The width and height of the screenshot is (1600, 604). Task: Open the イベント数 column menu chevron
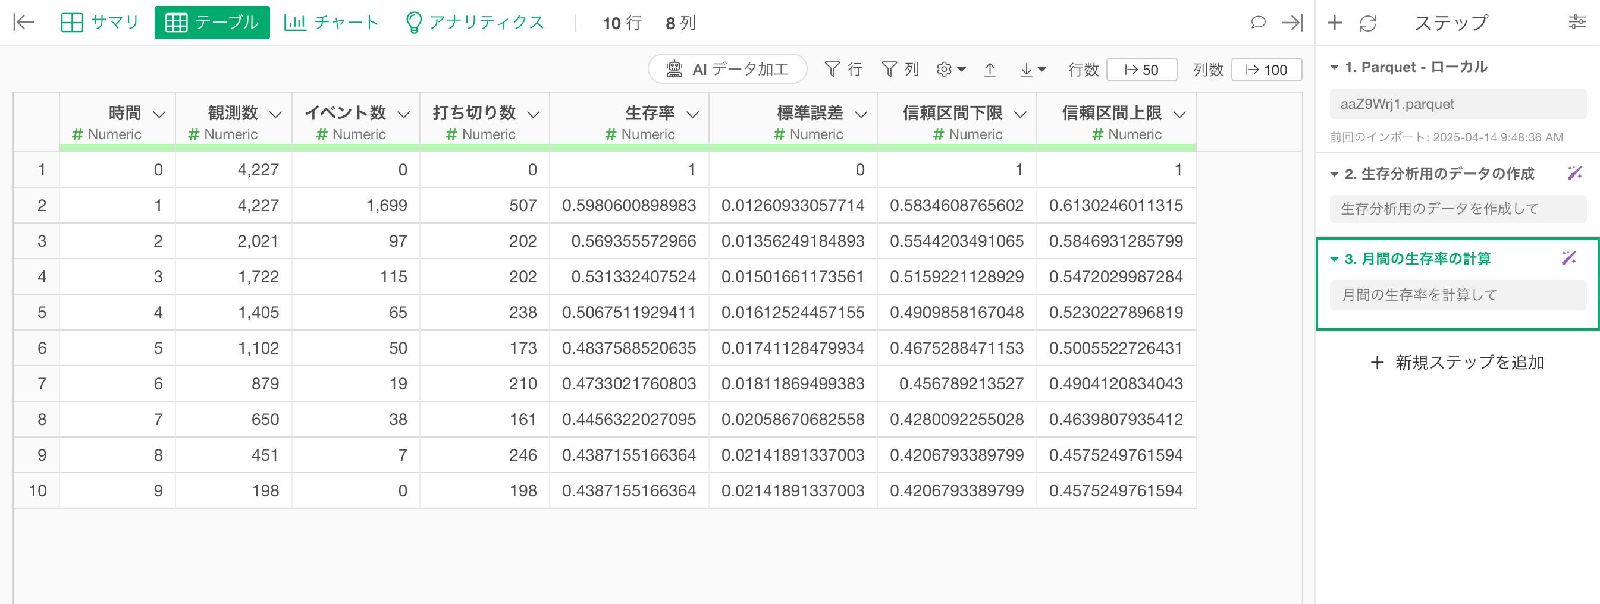[404, 114]
